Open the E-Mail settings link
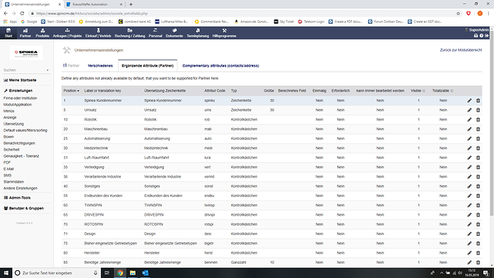 [9, 169]
